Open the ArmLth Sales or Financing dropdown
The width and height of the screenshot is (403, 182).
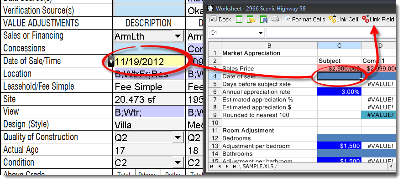[x=178, y=36]
